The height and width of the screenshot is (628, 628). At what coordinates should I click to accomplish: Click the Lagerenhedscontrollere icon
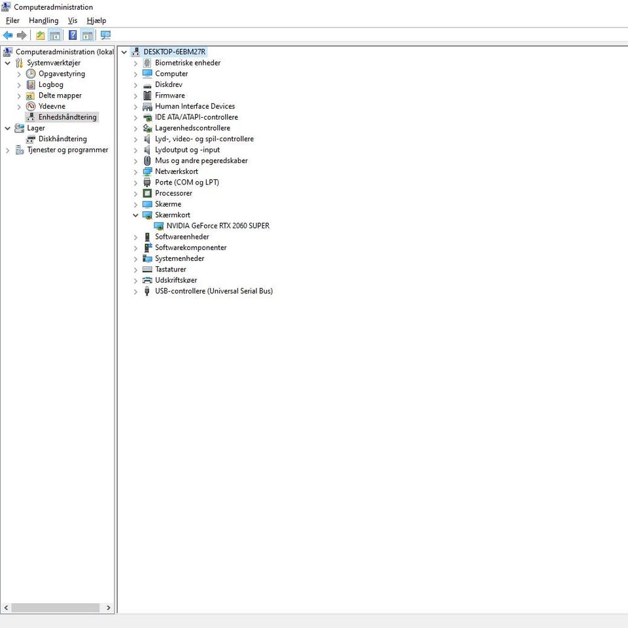[x=147, y=128]
